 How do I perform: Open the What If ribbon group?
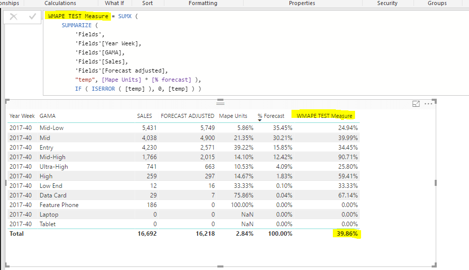[114, 4]
